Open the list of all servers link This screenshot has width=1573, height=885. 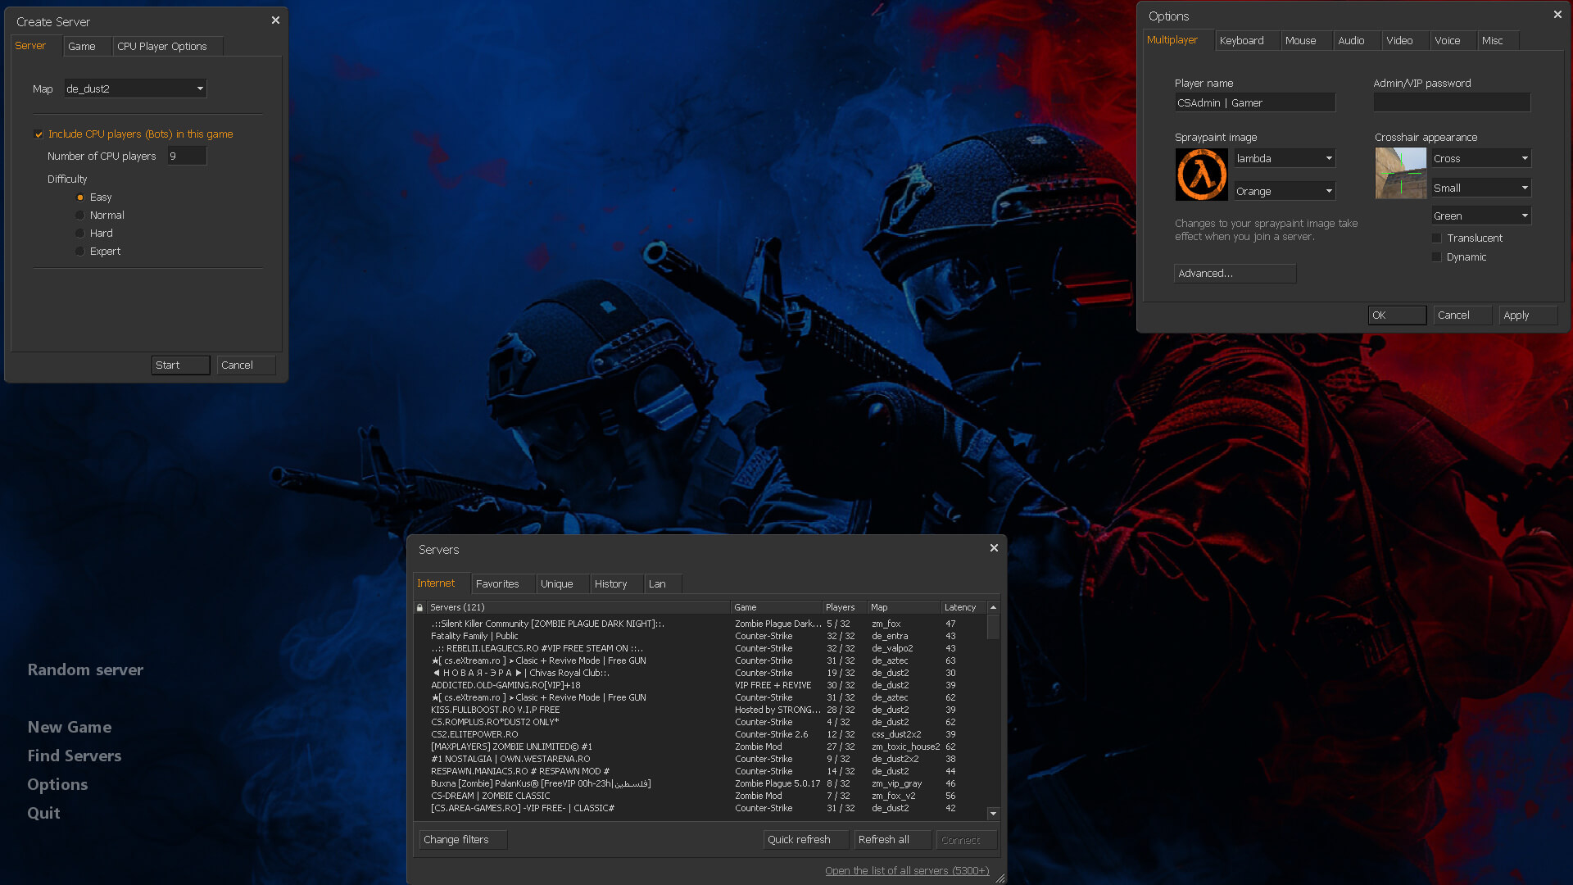(907, 870)
